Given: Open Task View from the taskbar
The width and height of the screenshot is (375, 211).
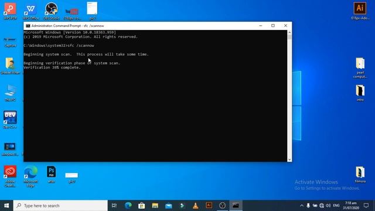Looking at the screenshot, I should point(114,206).
